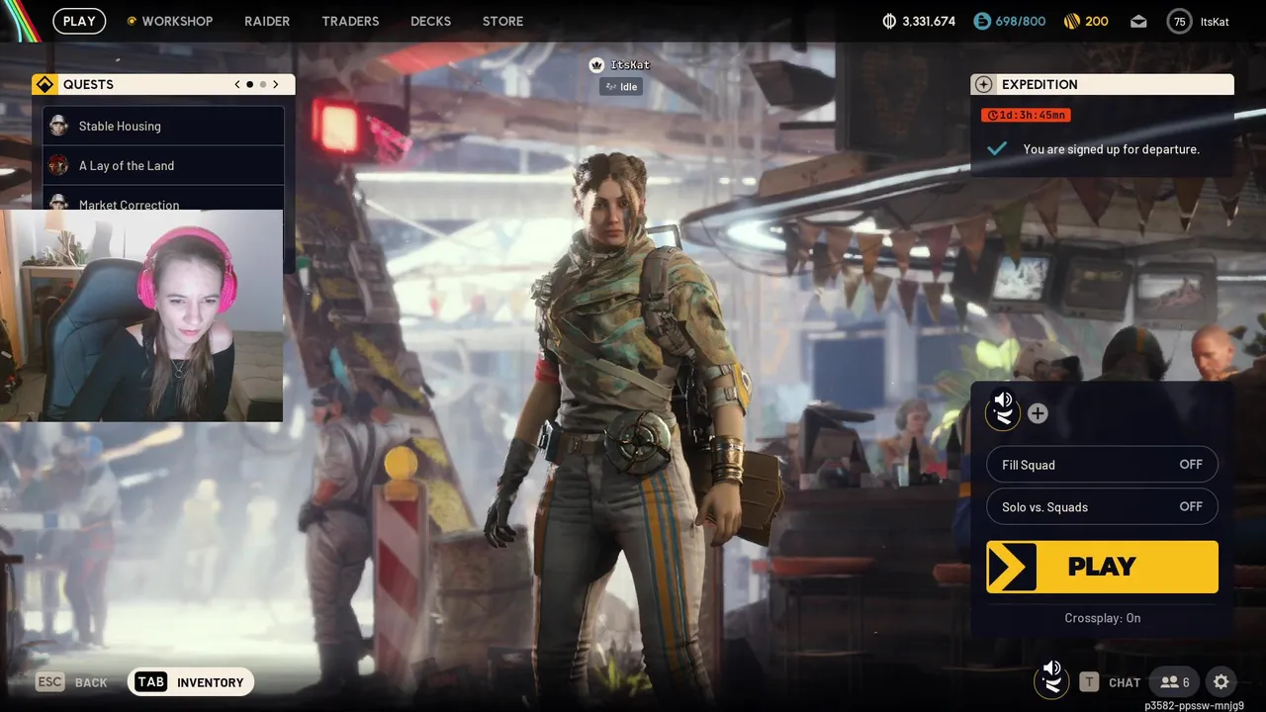1266x712 pixels.
Task: Go to the DECKS tab
Action: point(430,21)
